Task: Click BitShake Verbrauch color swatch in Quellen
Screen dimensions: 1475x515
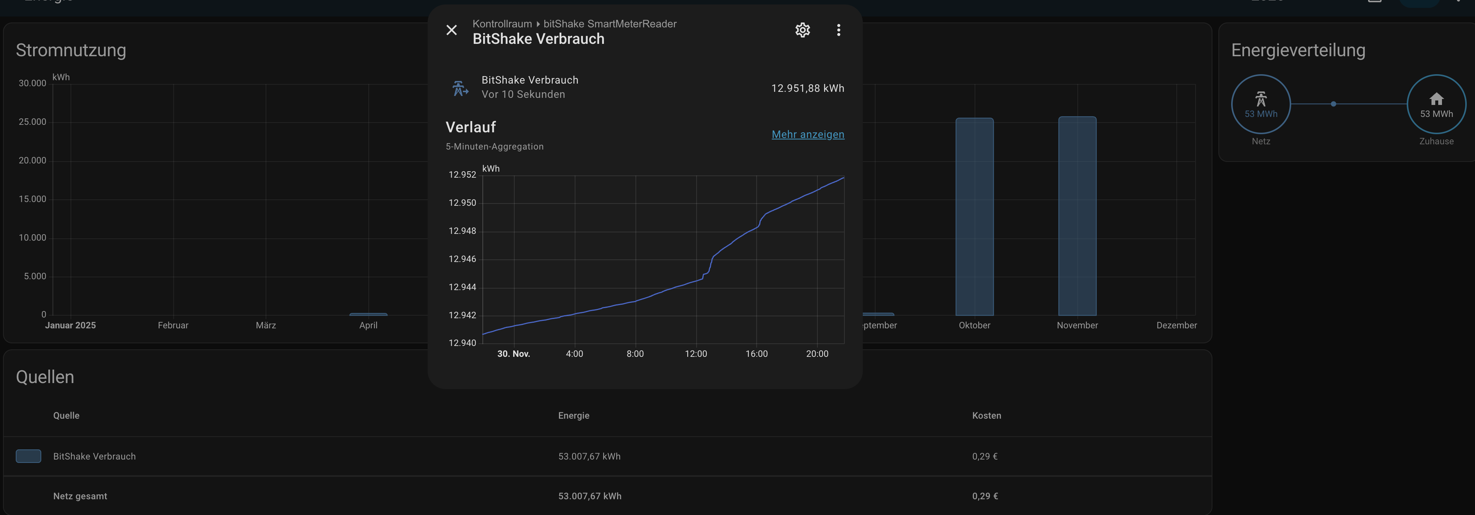Action: click(28, 456)
